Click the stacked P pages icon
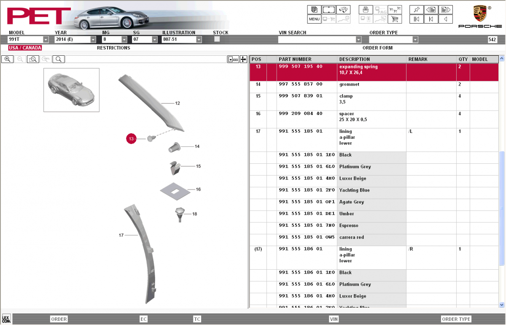The width and height of the screenshot is (506, 325). tap(314, 10)
